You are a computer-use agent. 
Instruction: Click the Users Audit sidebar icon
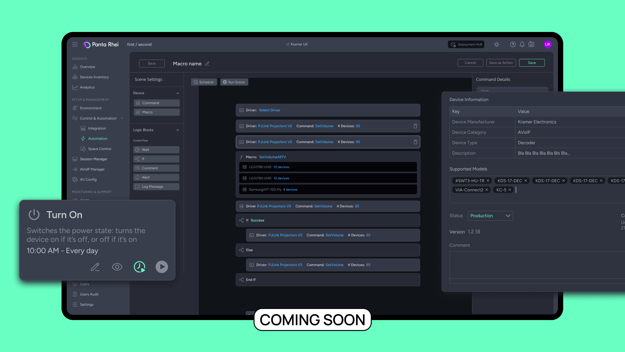click(75, 294)
